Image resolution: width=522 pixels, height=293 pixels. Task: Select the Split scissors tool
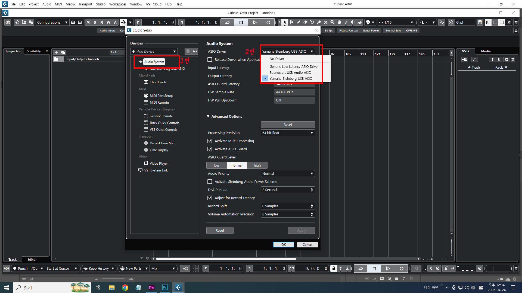point(312,22)
